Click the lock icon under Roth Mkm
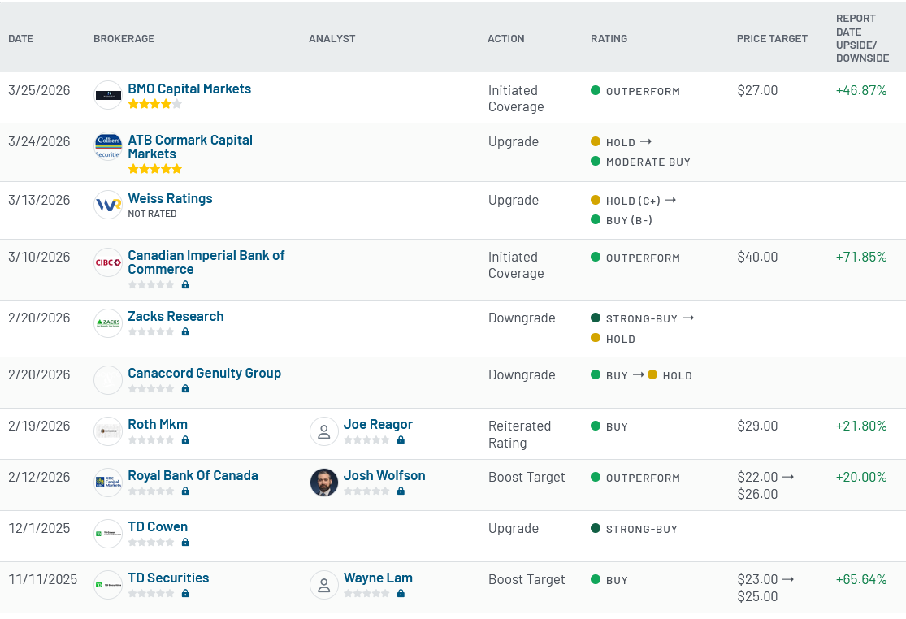 coord(185,440)
